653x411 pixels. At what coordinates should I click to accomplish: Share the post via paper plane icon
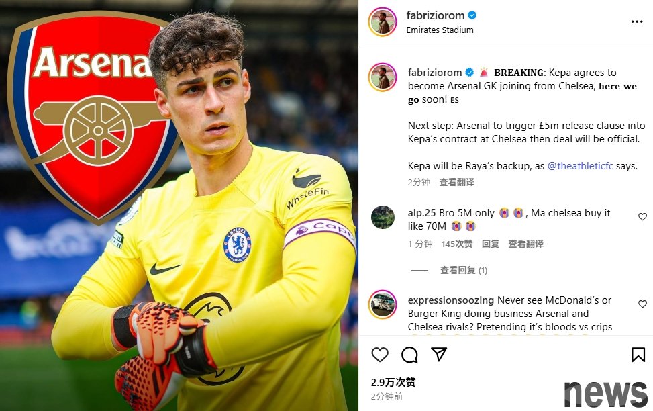click(439, 355)
